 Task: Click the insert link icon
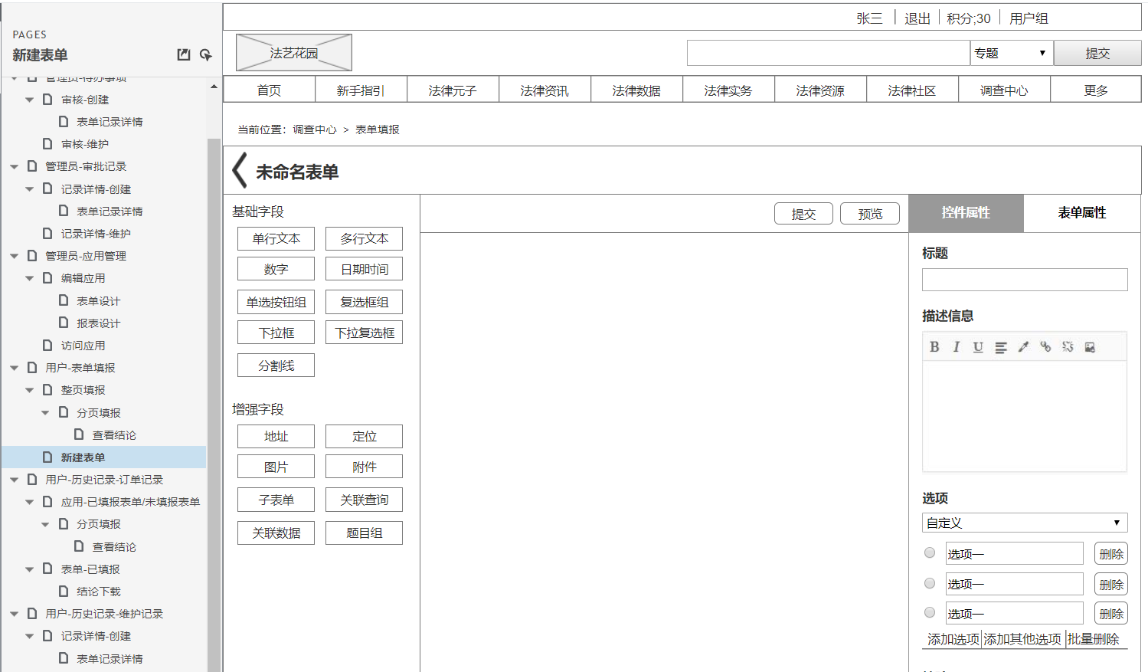(x=1045, y=347)
